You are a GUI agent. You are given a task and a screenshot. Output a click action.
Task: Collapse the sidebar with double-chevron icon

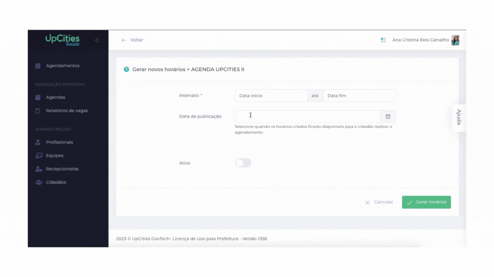coord(98,40)
